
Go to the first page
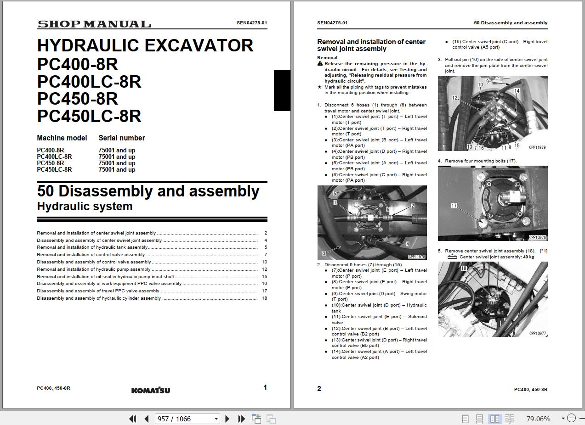(133, 419)
